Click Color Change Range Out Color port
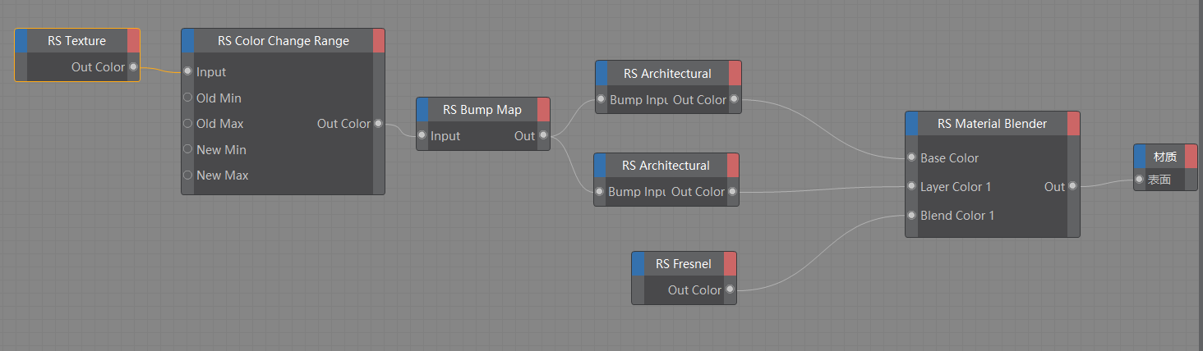The width and height of the screenshot is (1203, 351). pos(378,124)
